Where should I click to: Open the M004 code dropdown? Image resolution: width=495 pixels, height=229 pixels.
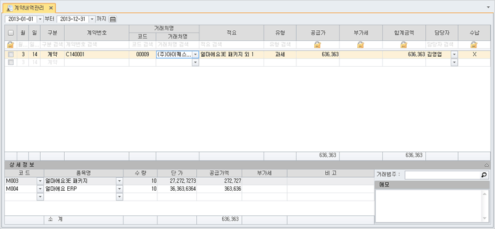[x=40, y=189]
